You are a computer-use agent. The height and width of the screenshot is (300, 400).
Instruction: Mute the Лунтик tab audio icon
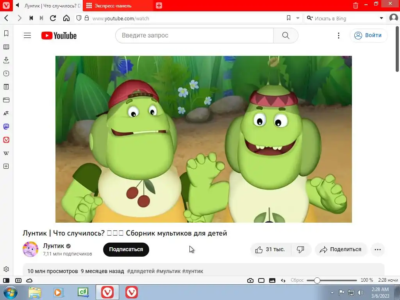click(x=18, y=5)
